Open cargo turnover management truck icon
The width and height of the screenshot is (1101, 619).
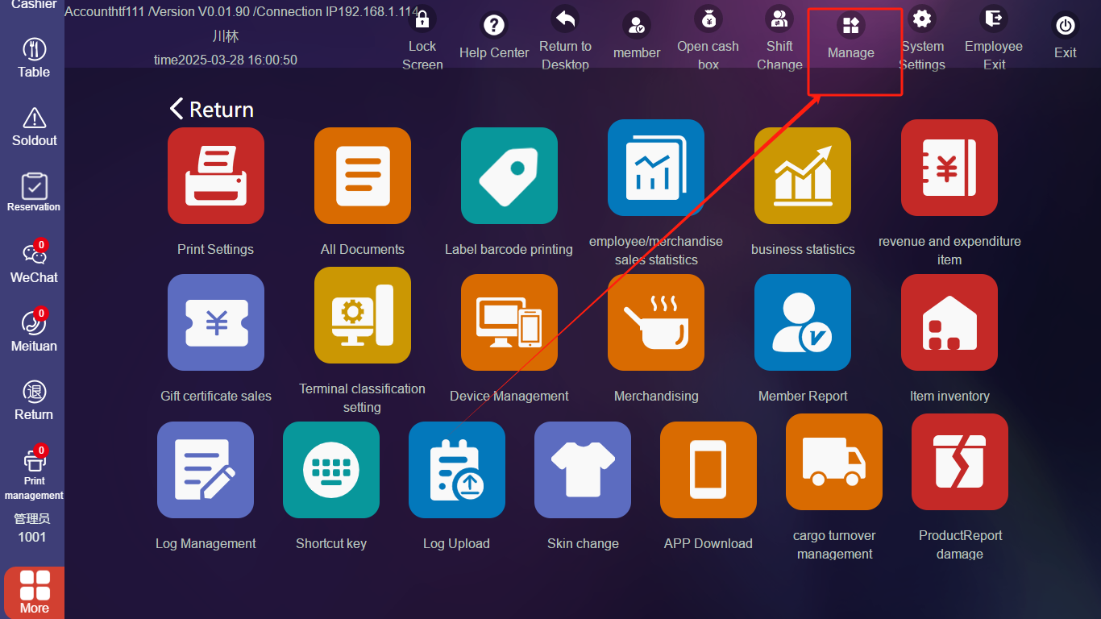833,462
